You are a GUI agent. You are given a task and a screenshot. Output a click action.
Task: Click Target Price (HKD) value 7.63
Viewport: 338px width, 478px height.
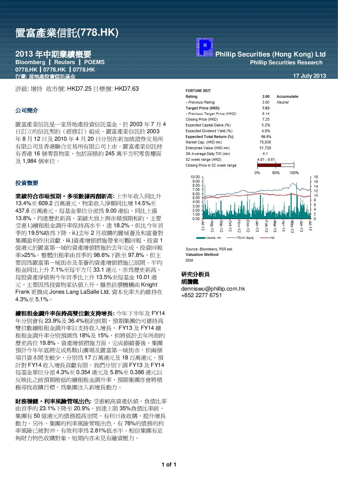(x=266, y=108)
